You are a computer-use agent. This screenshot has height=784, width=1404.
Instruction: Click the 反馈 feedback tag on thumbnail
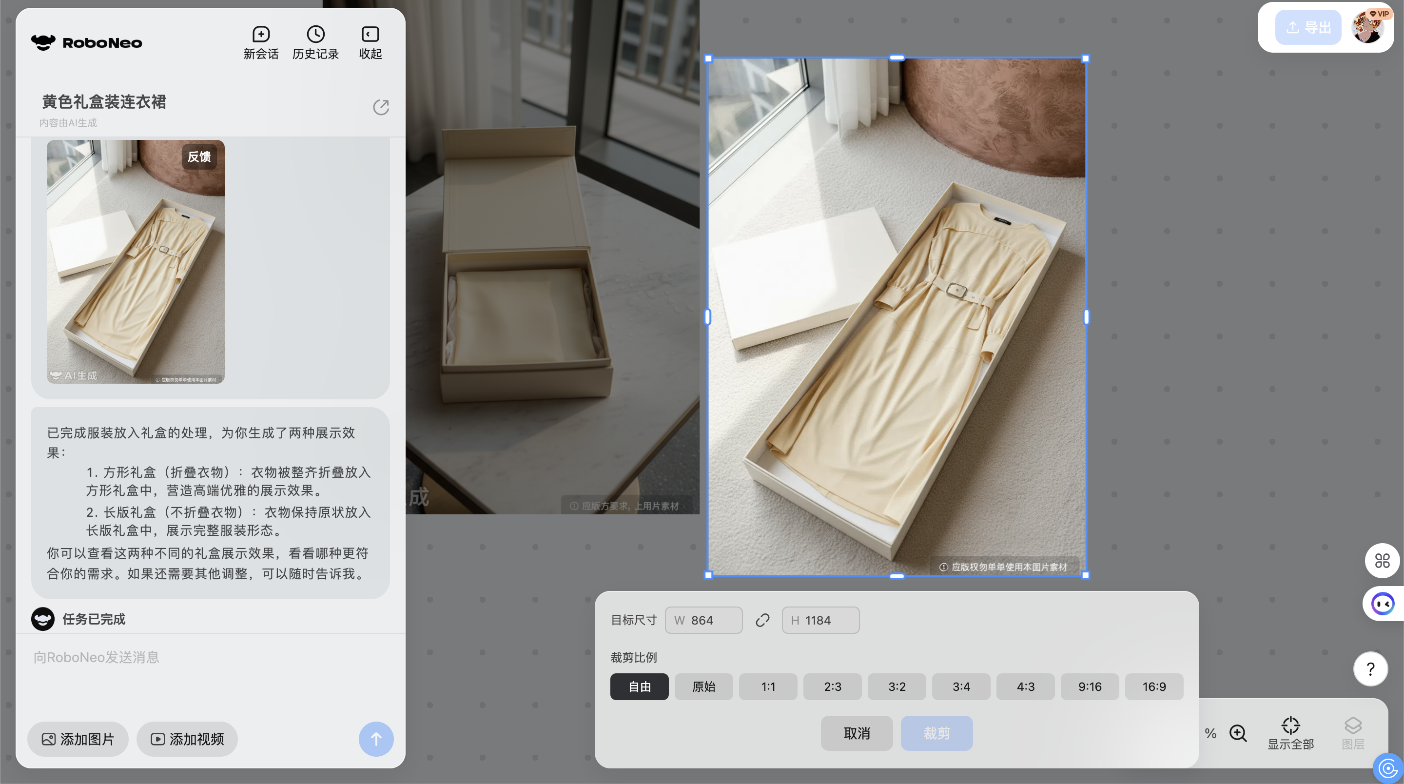[x=199, y=157]
